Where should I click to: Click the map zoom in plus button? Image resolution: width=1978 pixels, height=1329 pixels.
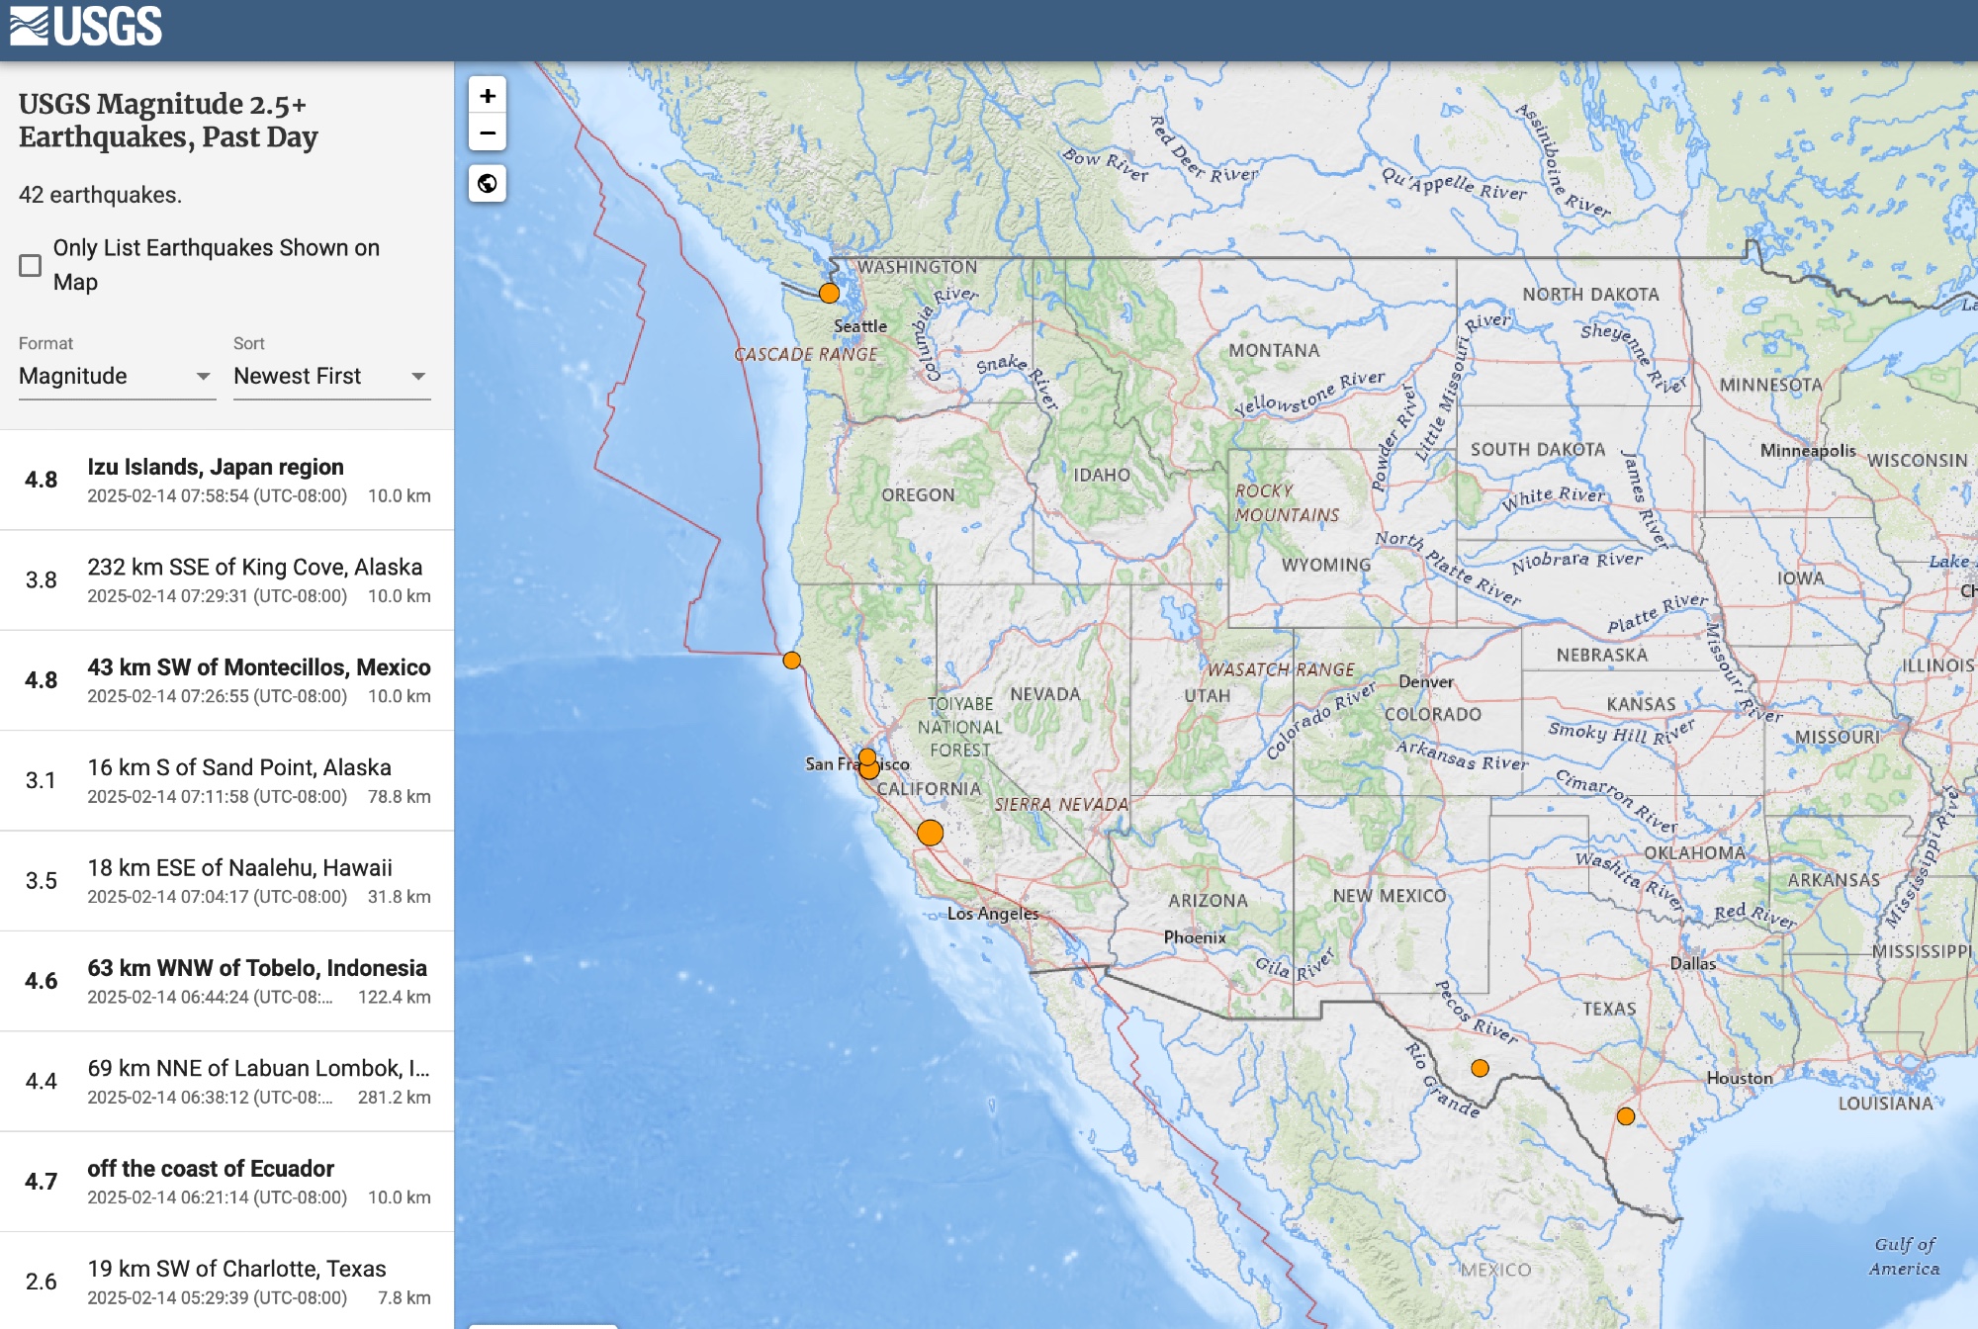click(x=487, y=96)
